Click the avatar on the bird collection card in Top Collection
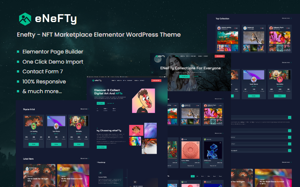This screenshot has height=187, width=300. pos(244,28)
